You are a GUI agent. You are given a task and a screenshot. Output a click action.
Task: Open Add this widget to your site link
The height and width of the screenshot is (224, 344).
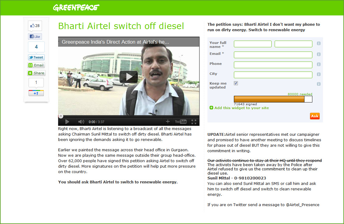click(241, 108)
